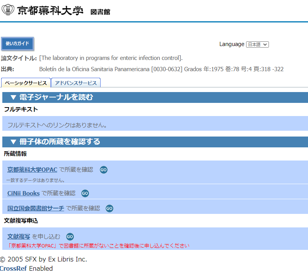Click the Kyoto Pharmaceutical University crest logo
The image size is (308, 275).
[8, 10]
